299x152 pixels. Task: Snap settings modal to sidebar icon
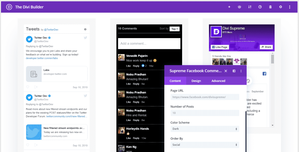pyautogui.click(x=234, y=71)
